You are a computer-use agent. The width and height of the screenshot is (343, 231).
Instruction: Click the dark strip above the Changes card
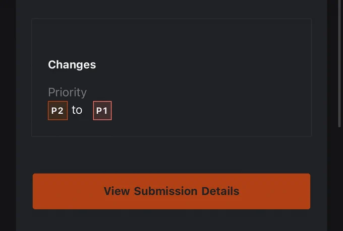coord(171,9)
